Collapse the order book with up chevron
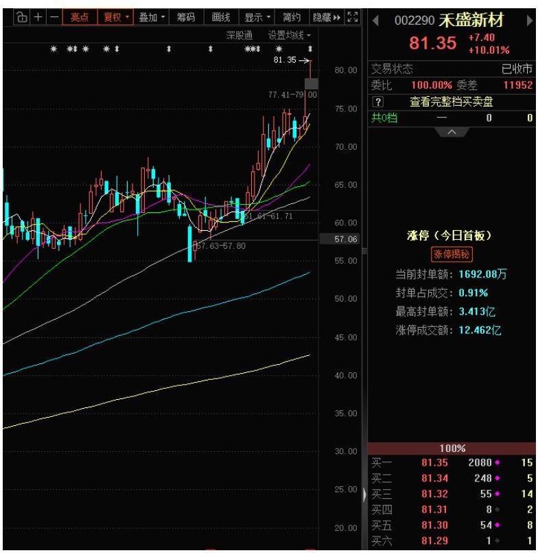This screenshot has width=538, height=553. [x=452, y=133]
